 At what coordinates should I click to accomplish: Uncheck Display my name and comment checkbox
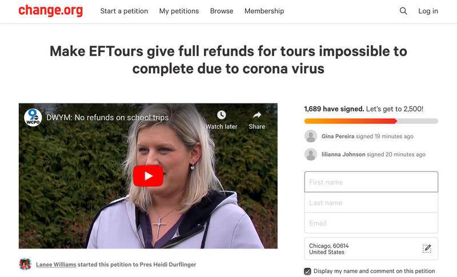pos(307,271)
